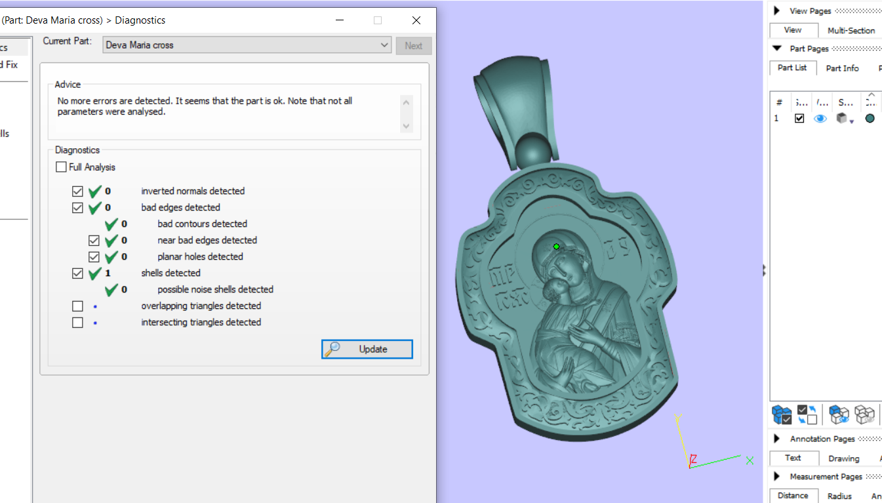Uncheck the bad edges detected checkbox
Image resolution: width=882 pixels, height=503 pixels.
point(77,208)
